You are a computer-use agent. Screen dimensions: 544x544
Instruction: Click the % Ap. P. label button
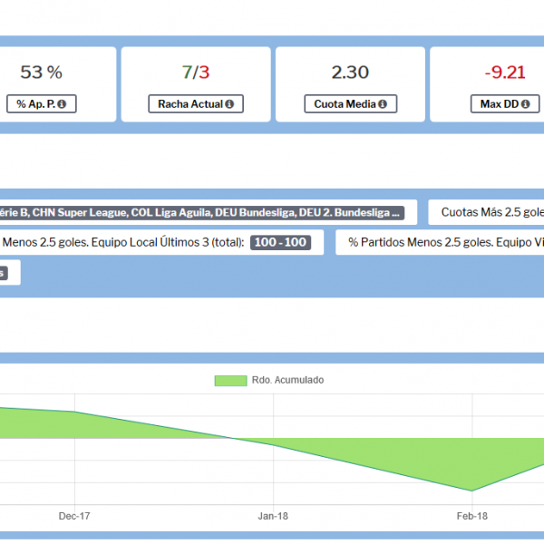[x=42, y=103]
